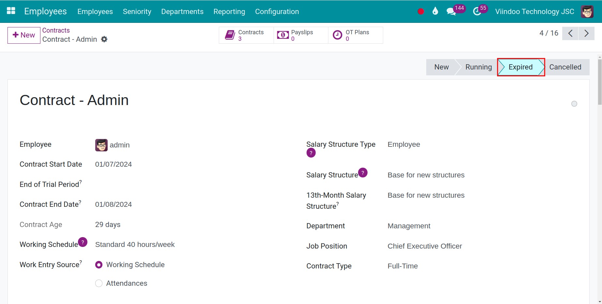
Task: Open Job Position field Chief Executive Officer
Action: pos(425,246)
